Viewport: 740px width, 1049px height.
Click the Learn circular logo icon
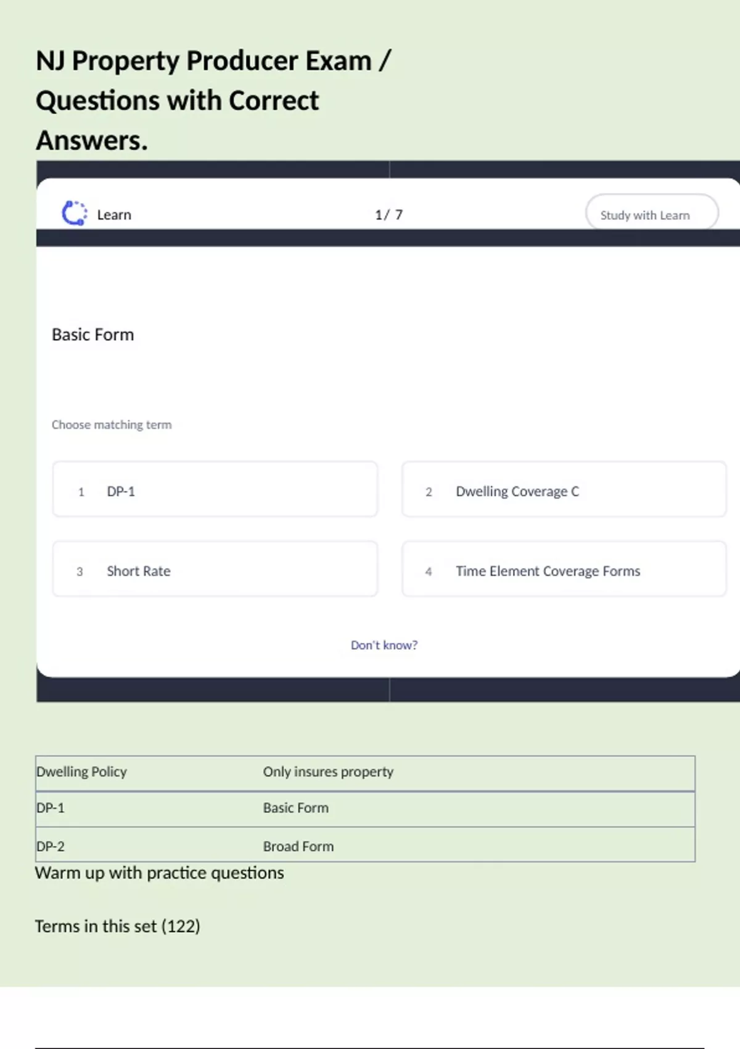pyautogui.click(x=74, y=214)
